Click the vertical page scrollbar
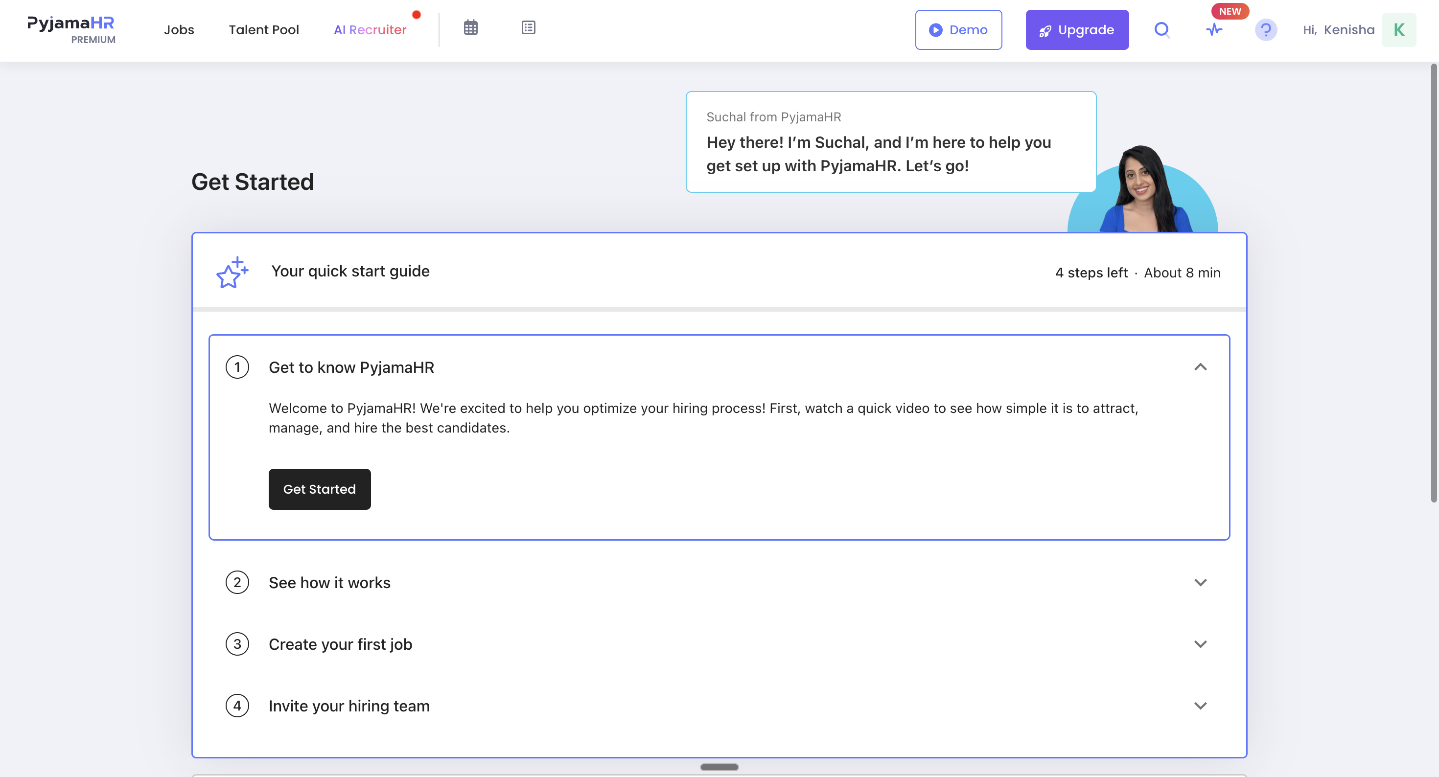This screenshot has height=777, width=1439. point(1433,283)
